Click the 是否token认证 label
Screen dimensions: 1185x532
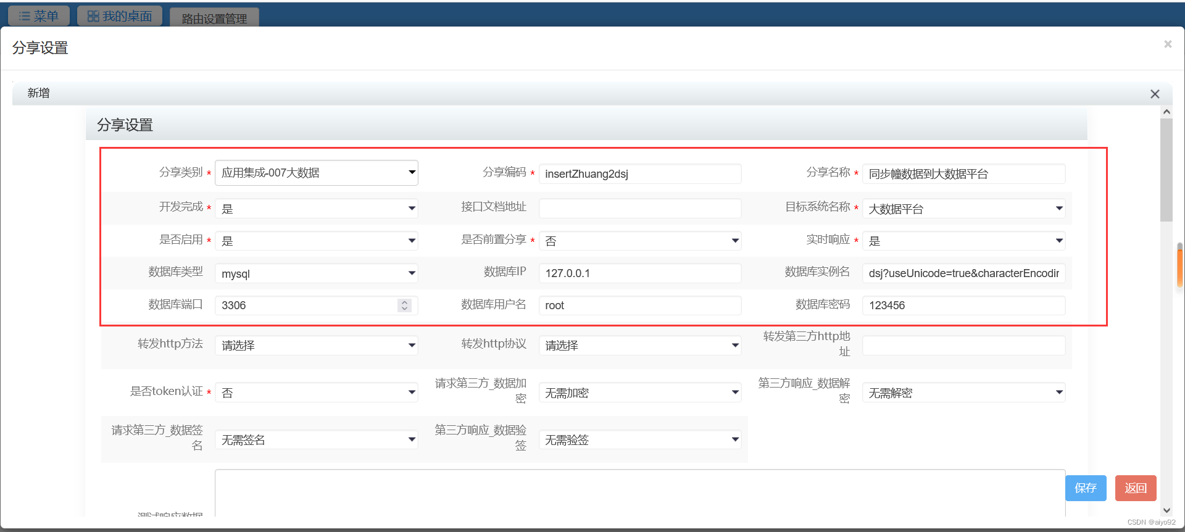coord(167,391)
